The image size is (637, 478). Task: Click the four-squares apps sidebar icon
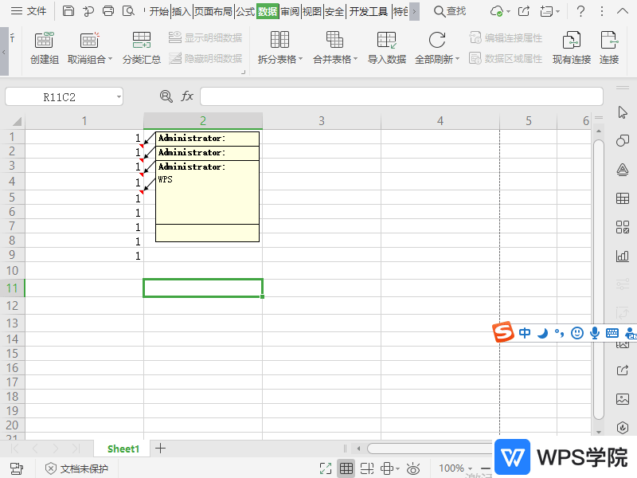click(x=623, y=227)
